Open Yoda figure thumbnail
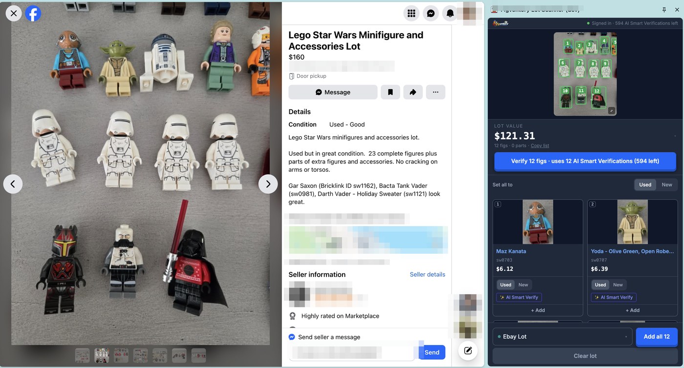This screenshot has width=684, height=368. (x=632, y=222)
